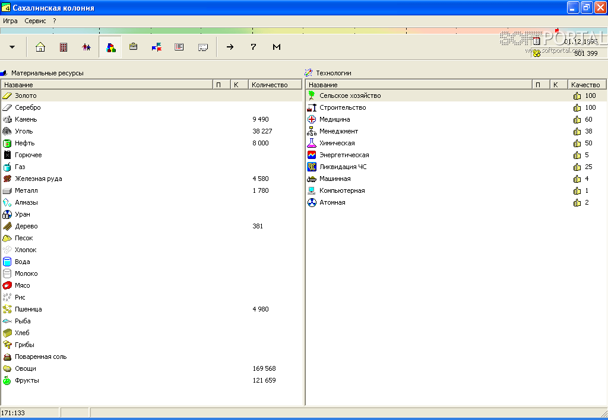This screenshot has height=420, width=608.
Task: Sort technologies by Качество column header
Action: click(585, 85)
